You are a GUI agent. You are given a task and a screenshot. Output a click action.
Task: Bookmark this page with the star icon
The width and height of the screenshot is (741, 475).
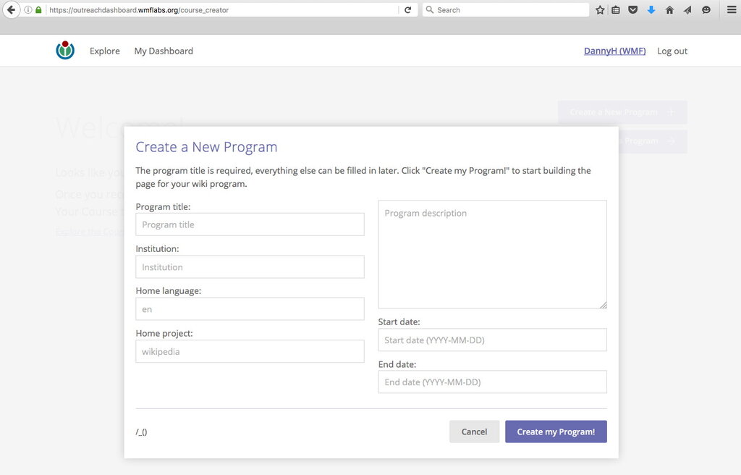(x=600, y=10)
